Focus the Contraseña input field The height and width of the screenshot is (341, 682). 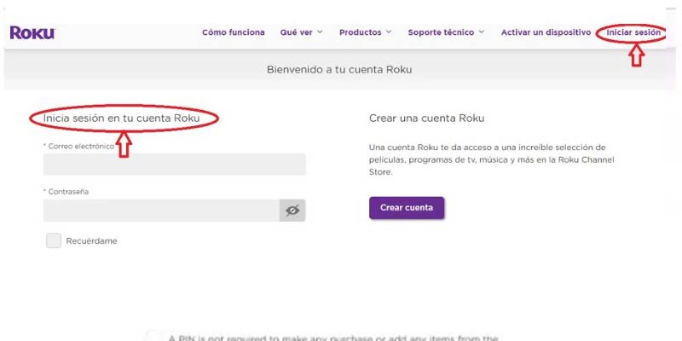click(x=161, y=211)
